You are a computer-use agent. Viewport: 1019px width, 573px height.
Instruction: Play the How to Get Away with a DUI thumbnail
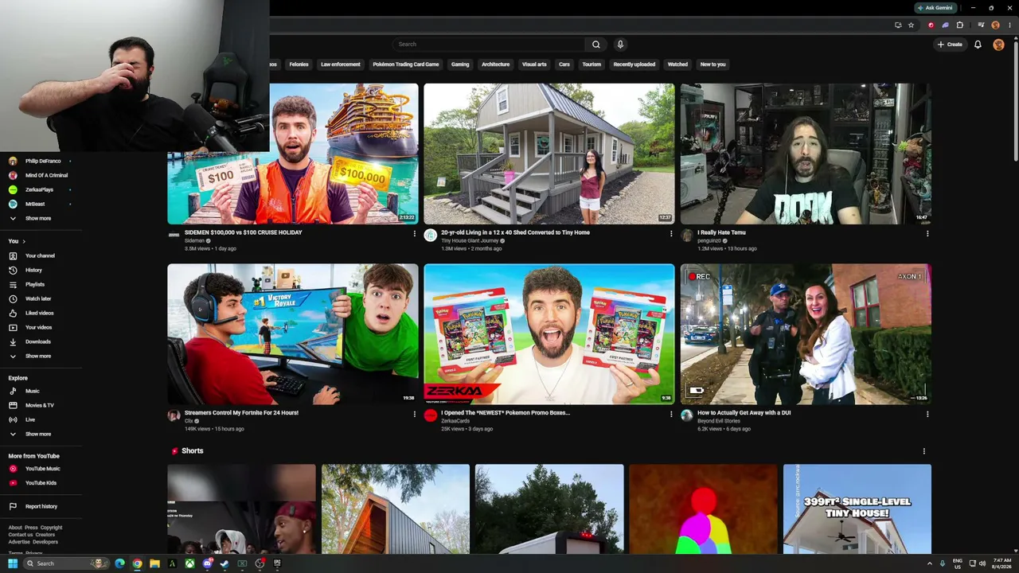[x=806, y=334]
